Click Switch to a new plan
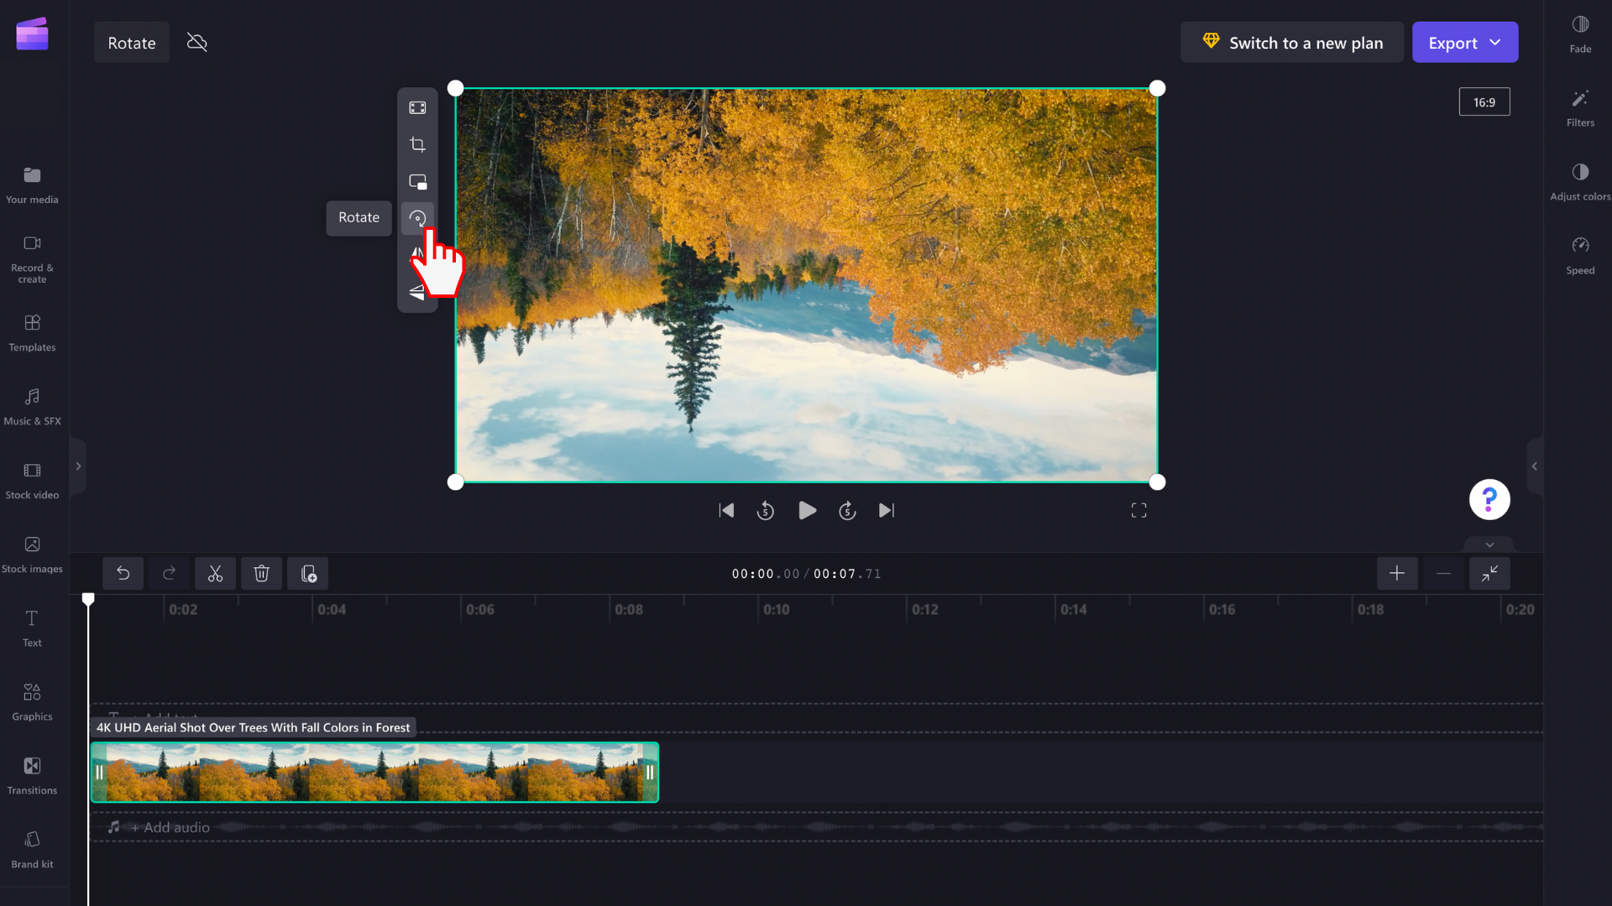The width and height of the screenshot is (1612, 906). pyautogui.click(x=1291, y=42)
